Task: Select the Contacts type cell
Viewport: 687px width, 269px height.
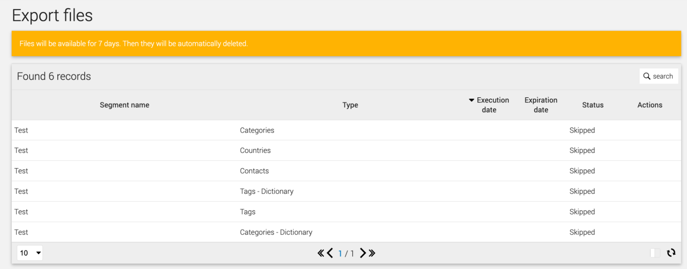Action: point(254,171)
